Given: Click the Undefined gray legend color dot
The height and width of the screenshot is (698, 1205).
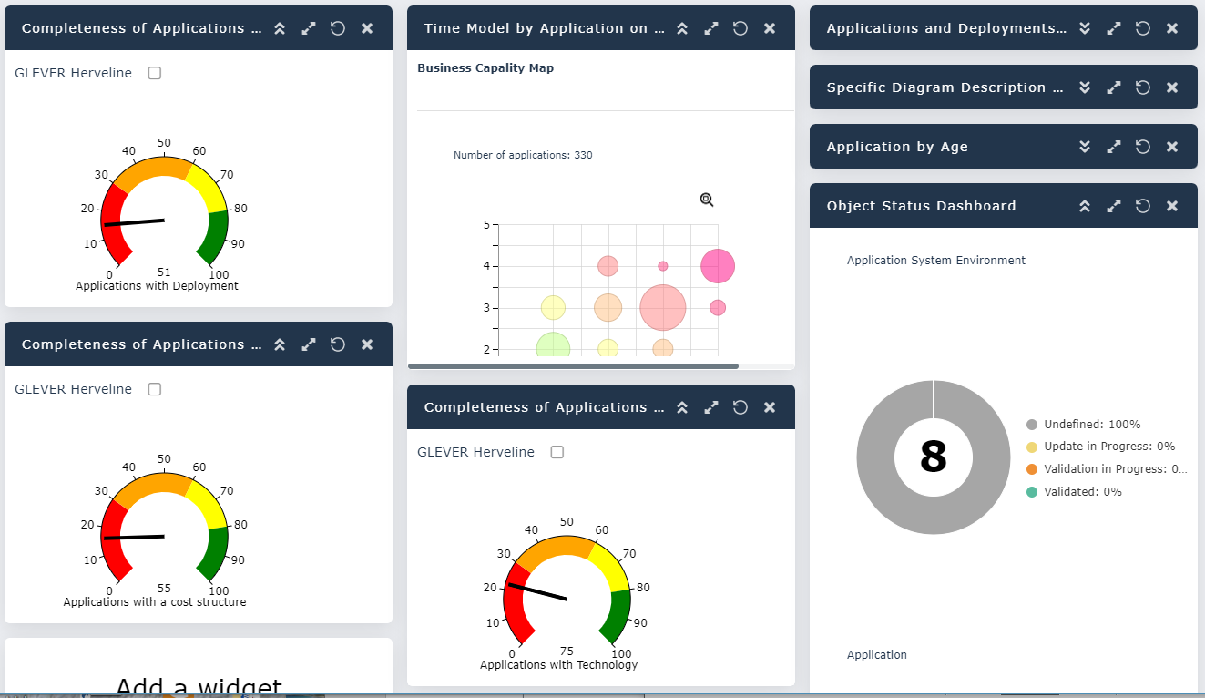Looking at the screenshot, I should 1032,425.
